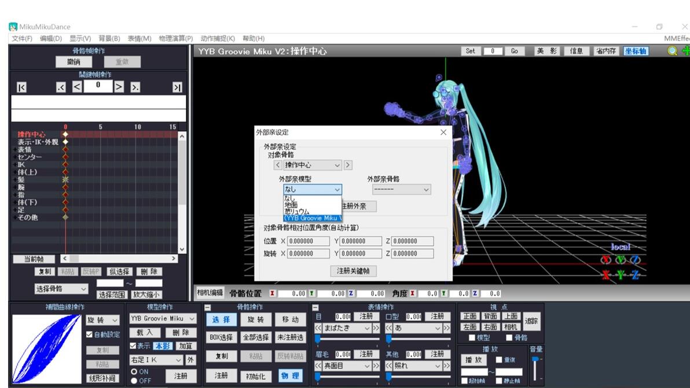Toggle the repeat checkbox beside 播放 button
Screen dimensions: 690x388
[x=499, y=360]
